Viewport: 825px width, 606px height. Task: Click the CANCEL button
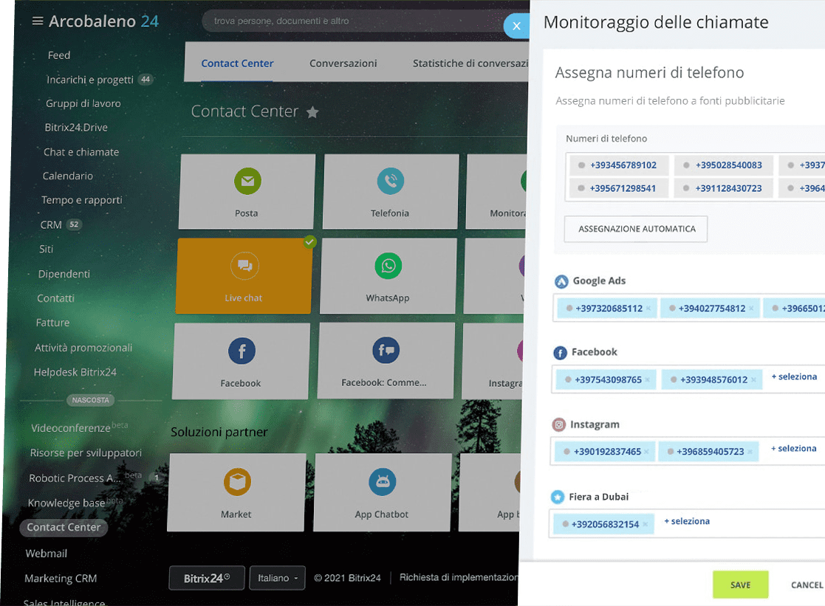pyautogui.click(x=807, y=585)
